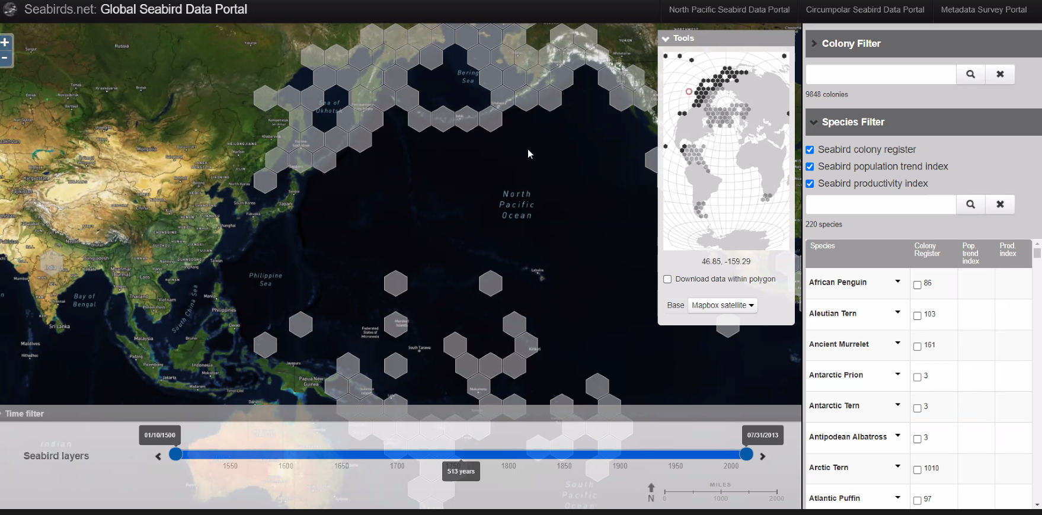Viewport: 1042px width, 515px height.
Task: Click the map zoom in plus button
Action: (5, 43)
